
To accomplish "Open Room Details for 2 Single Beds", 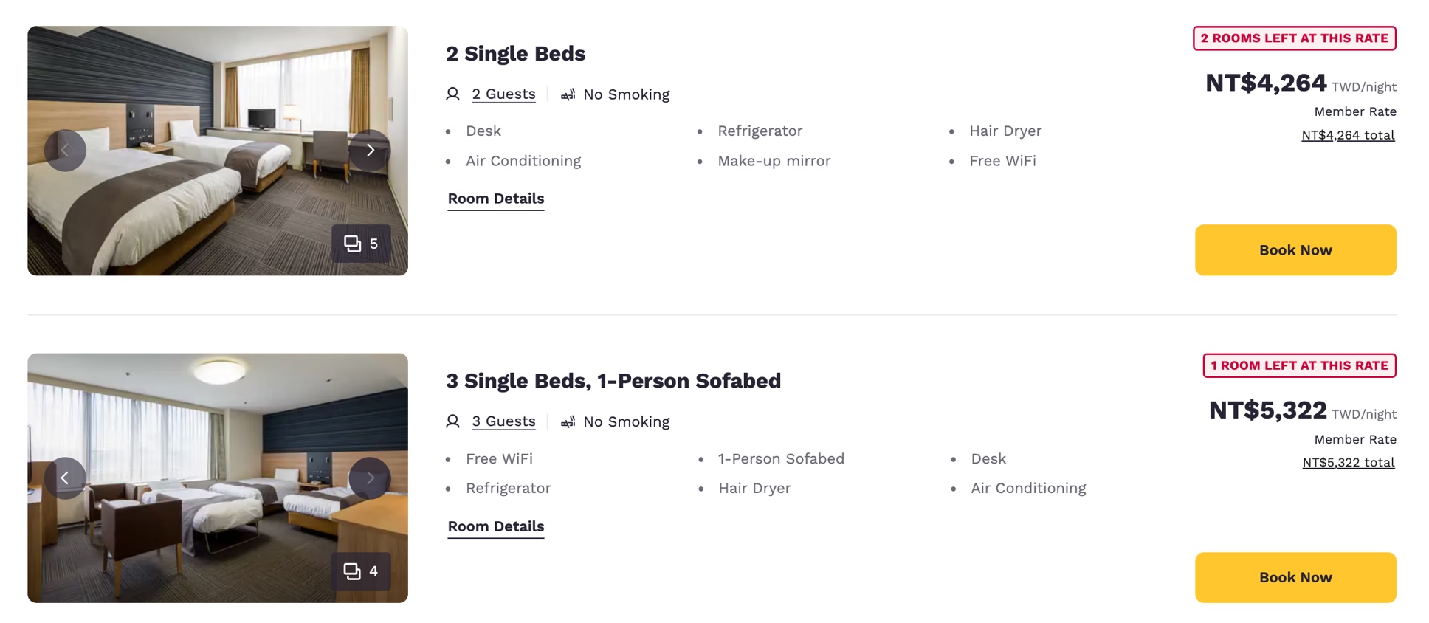I will (496, 199).
